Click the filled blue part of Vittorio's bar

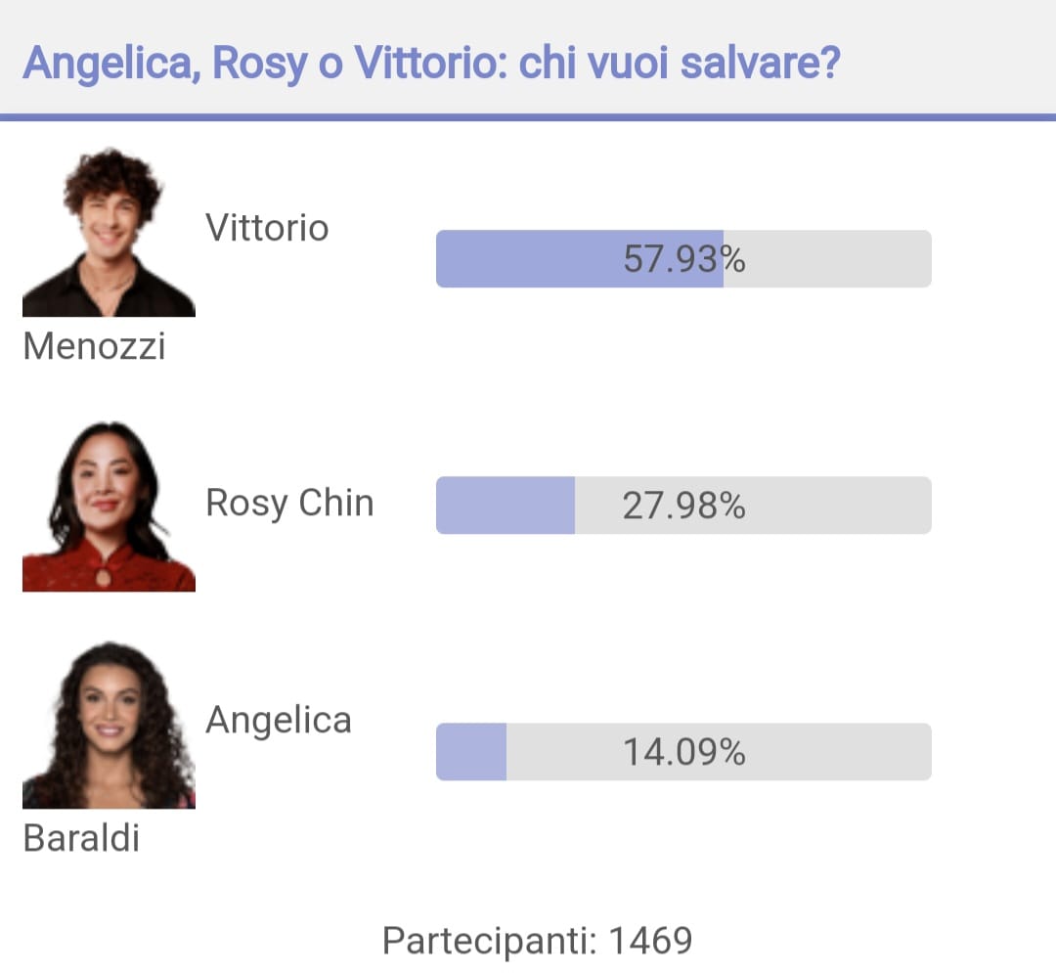point(580,259)
